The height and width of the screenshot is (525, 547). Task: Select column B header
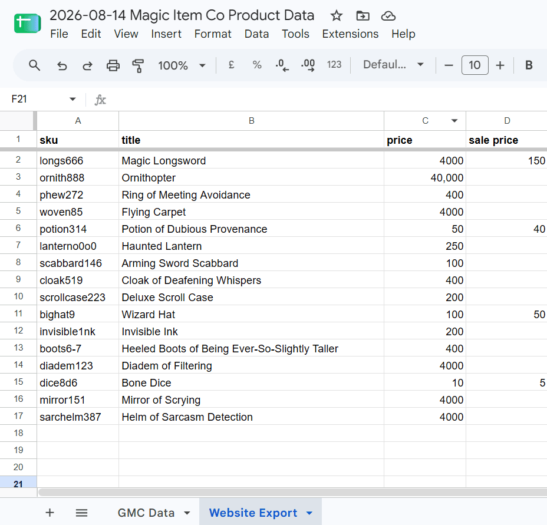251,121
